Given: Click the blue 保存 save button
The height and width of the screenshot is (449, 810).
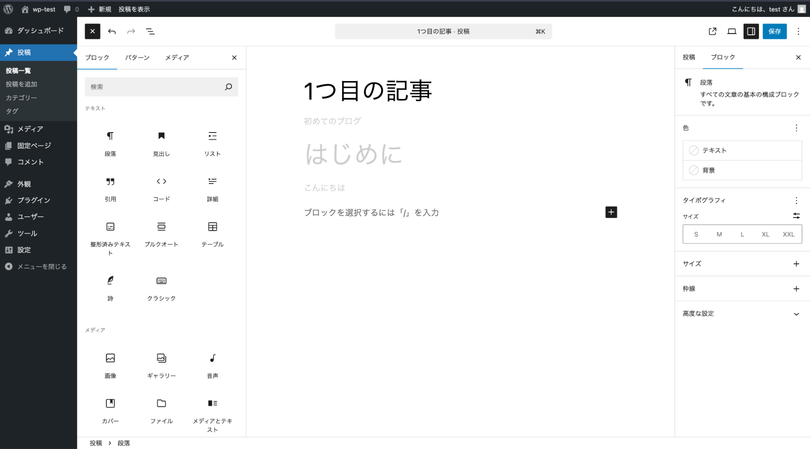Looking at the screenshot, I should click(x=774, y=32).
